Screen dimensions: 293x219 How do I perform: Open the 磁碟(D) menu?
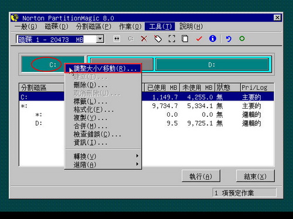56,26
